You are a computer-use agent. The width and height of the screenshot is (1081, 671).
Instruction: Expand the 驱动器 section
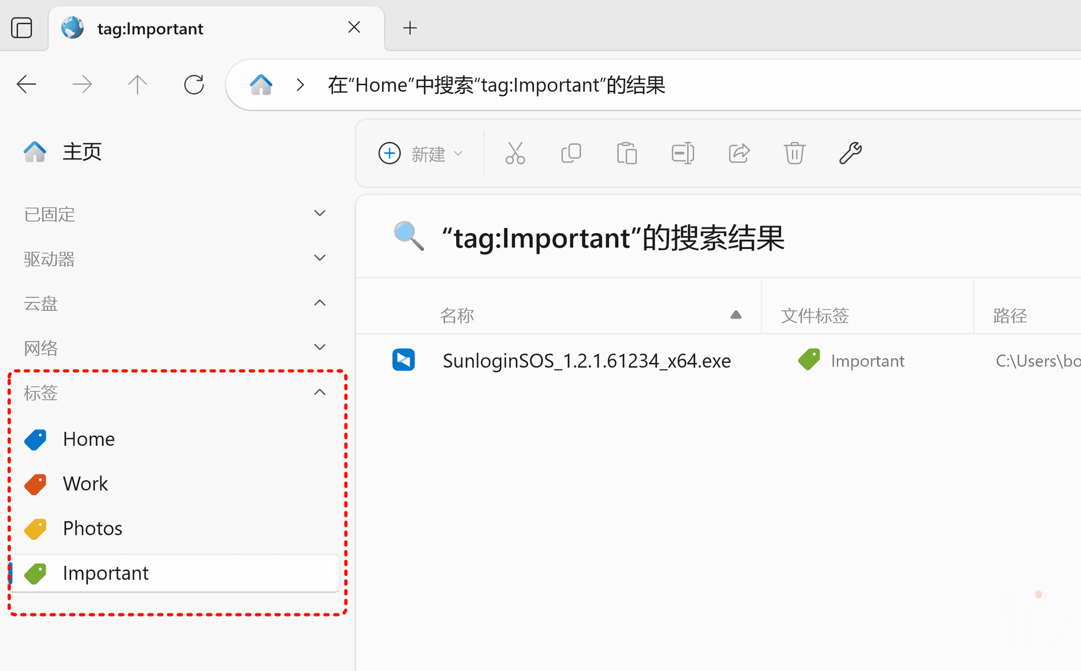point(319,258)
